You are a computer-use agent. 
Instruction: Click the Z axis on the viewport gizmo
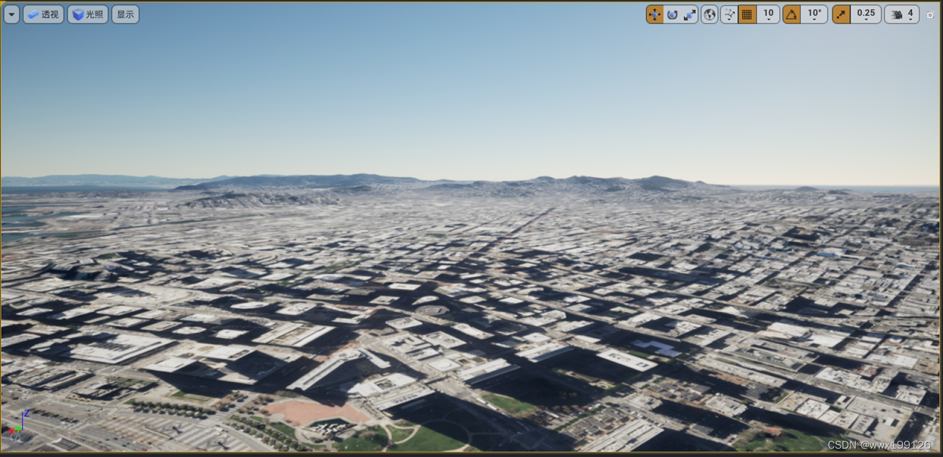point(27,414)
